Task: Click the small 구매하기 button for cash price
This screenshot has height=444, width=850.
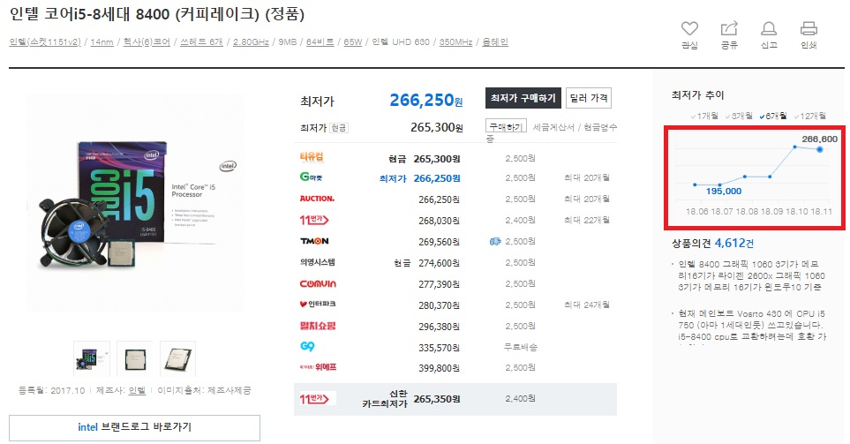Action: pyautogui.click(x=506, y=127)
